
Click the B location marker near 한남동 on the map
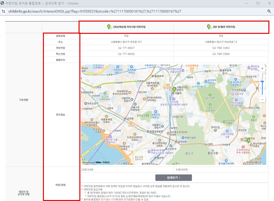click(x=248, y=140)
